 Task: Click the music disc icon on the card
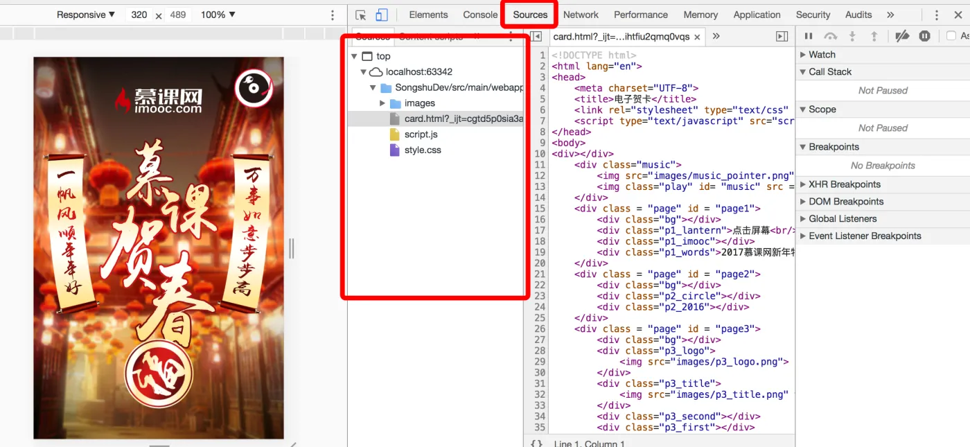click(x=254, y=88)
